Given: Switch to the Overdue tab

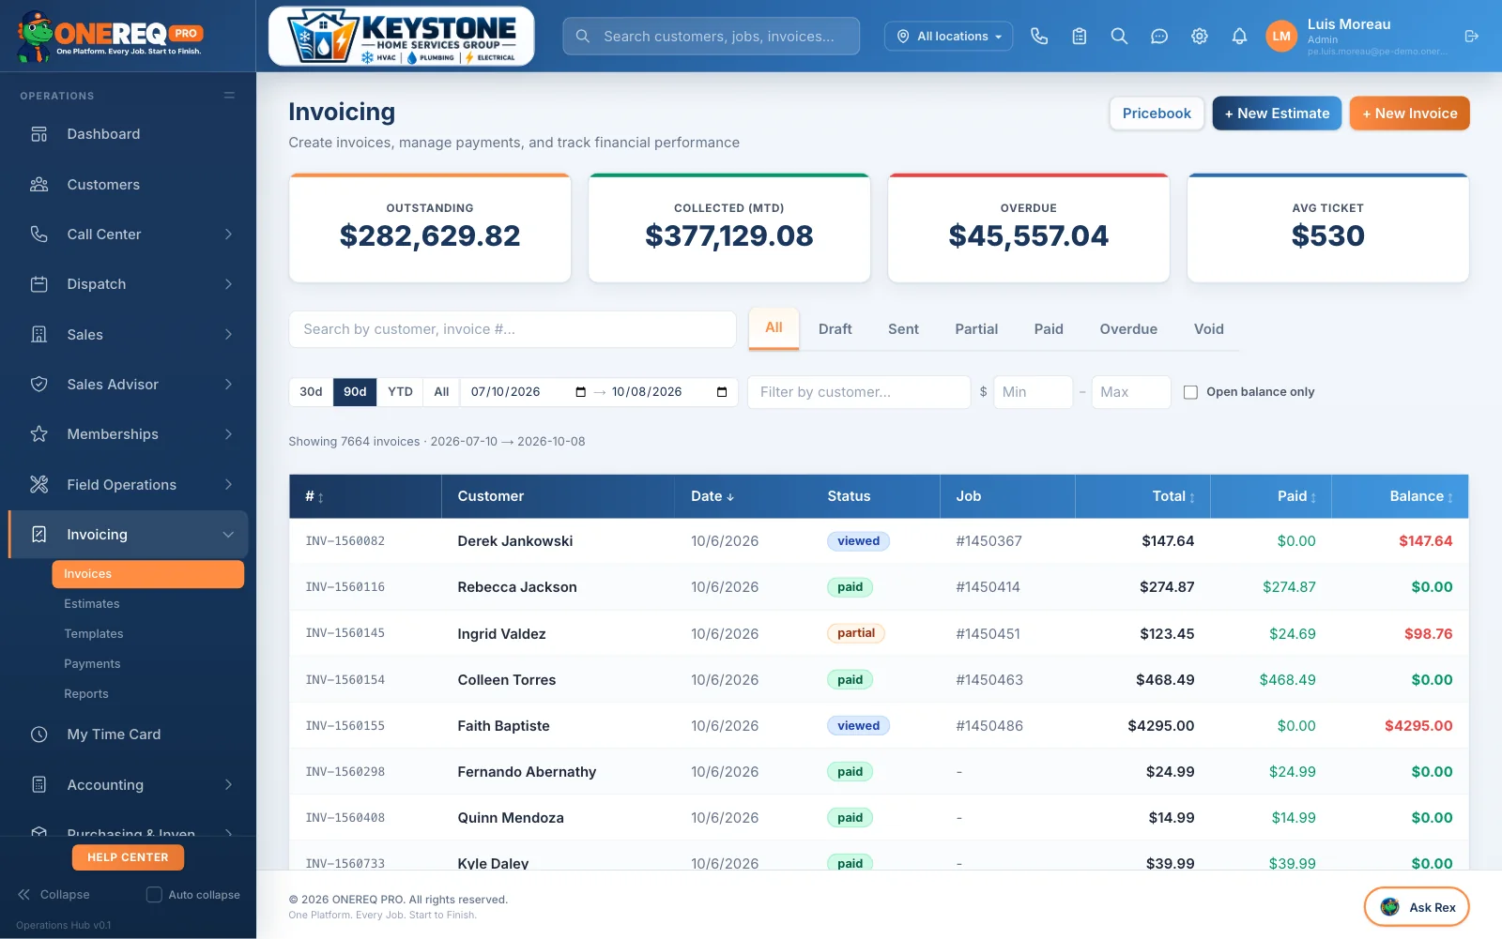Looking at the screenshot, I should coord(1128,329).
